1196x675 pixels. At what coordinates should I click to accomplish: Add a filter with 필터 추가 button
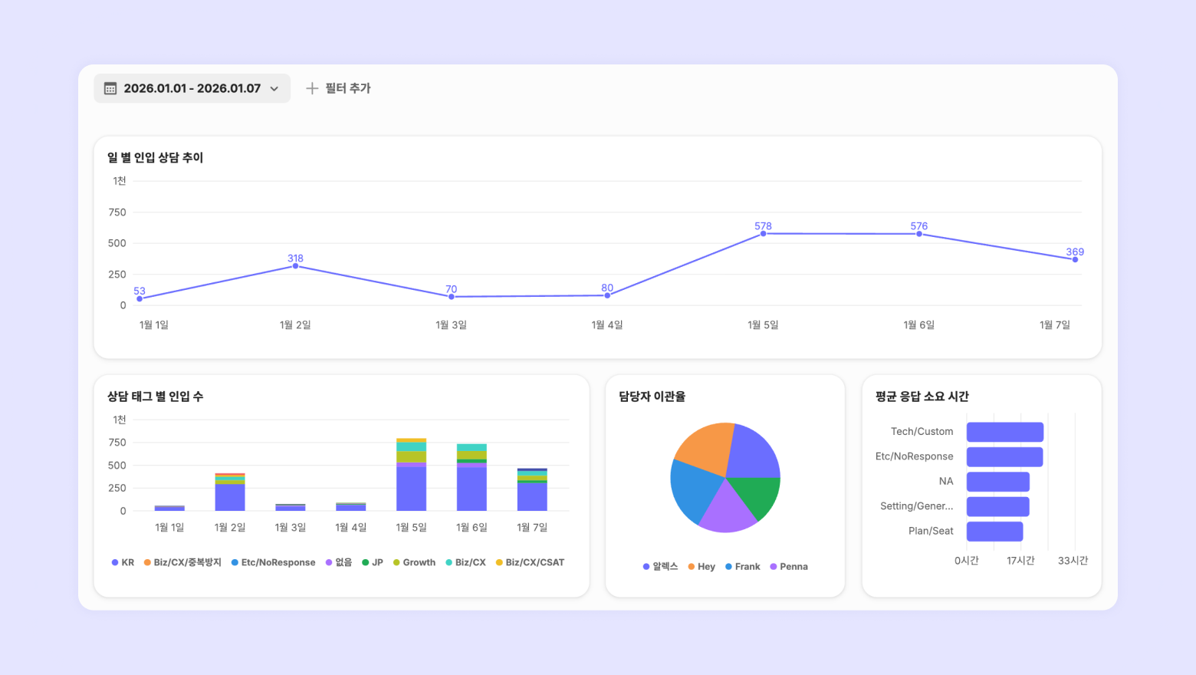coord(338,88)
